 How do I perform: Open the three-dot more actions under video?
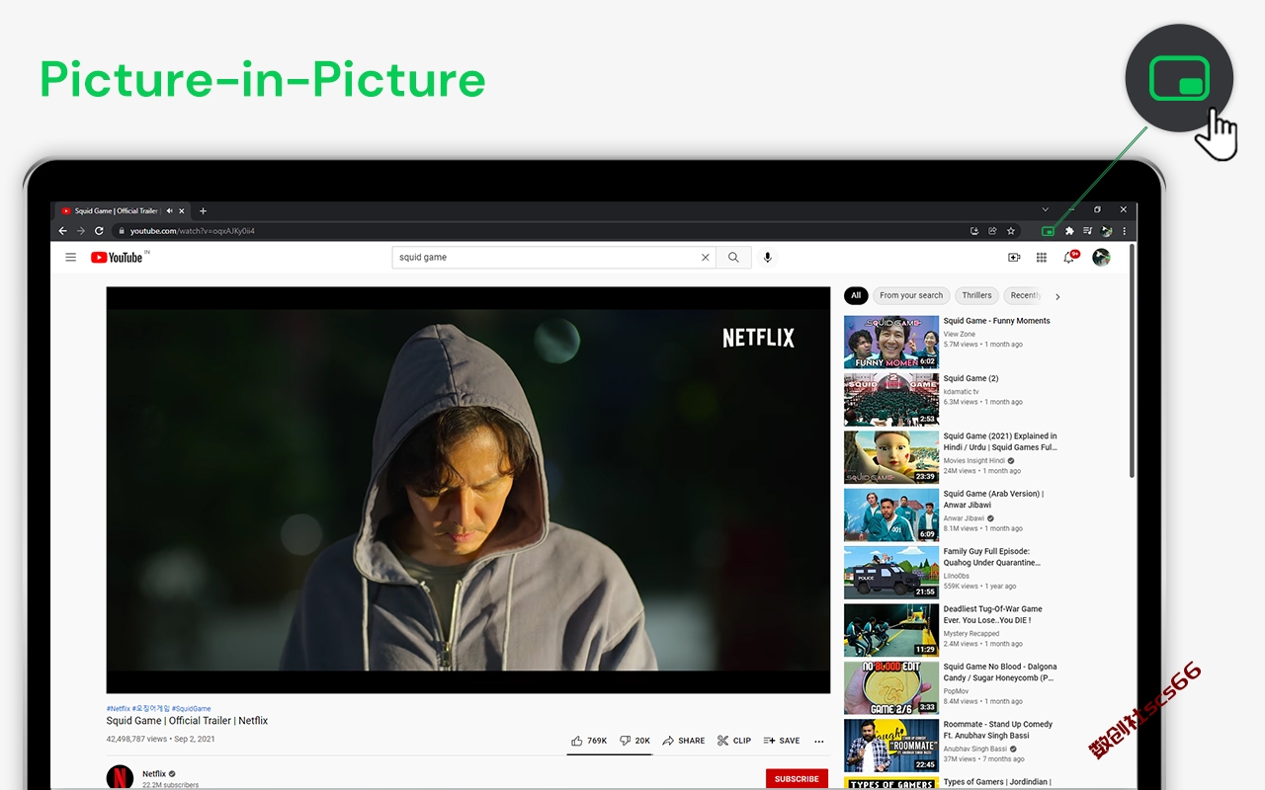coord(819,741)
